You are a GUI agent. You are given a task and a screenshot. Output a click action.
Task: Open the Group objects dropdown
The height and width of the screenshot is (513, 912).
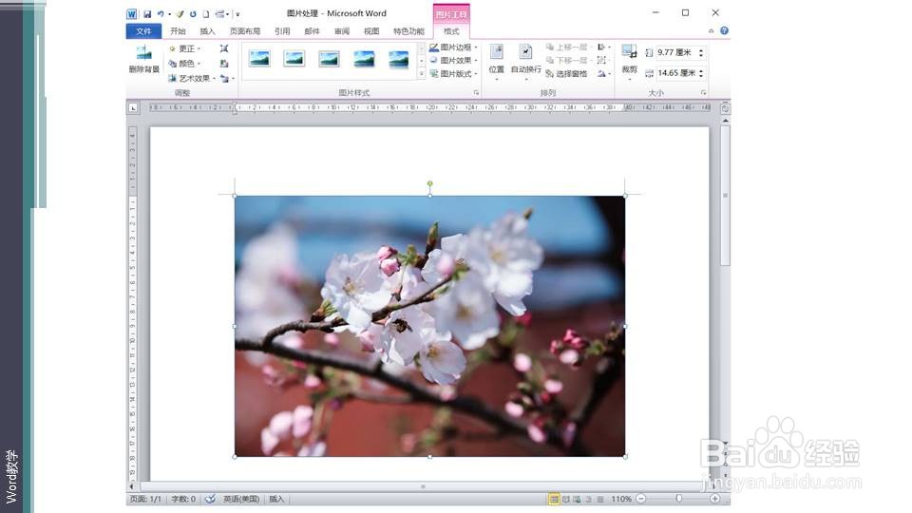602,60
